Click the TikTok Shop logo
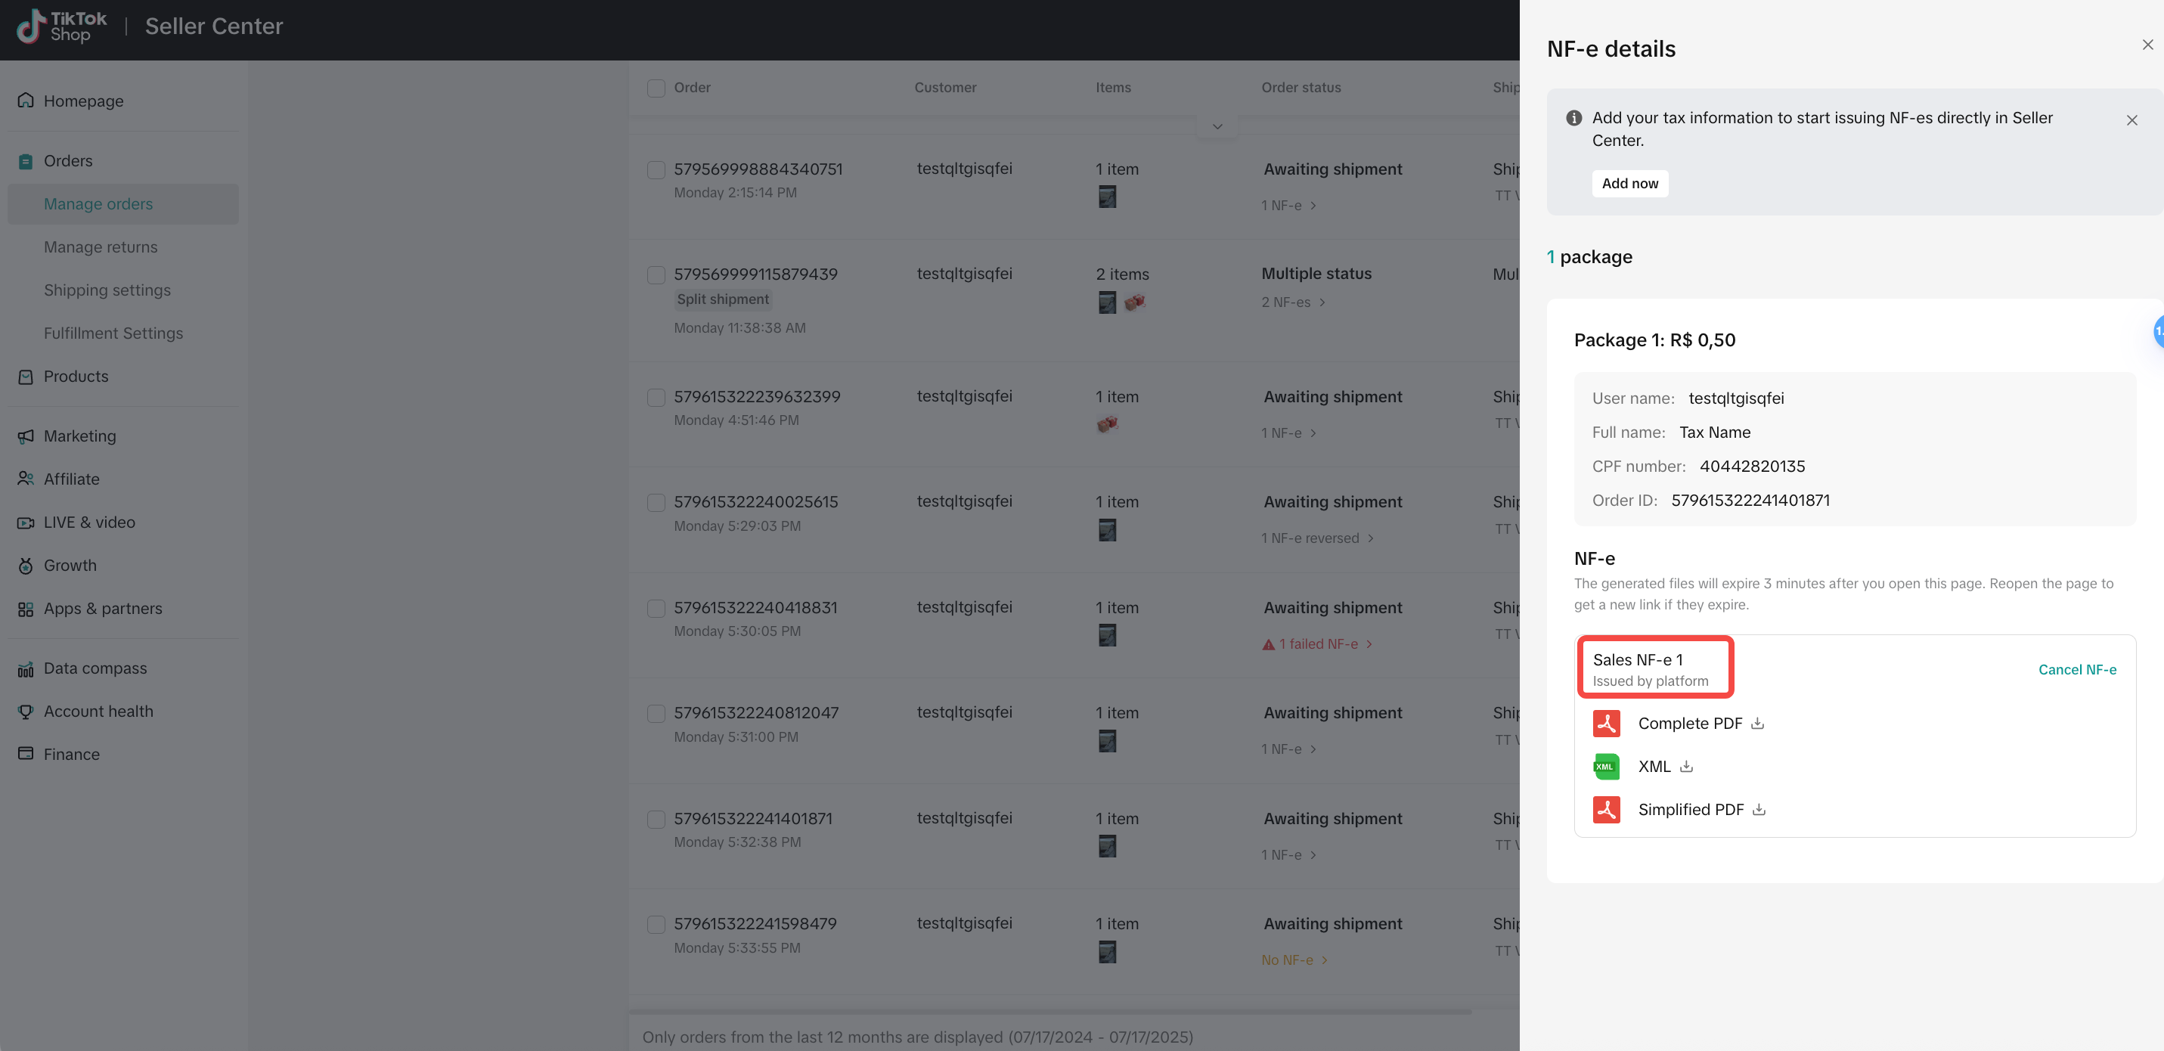Screen dimensions: 2164x1051 coord(61,26)
